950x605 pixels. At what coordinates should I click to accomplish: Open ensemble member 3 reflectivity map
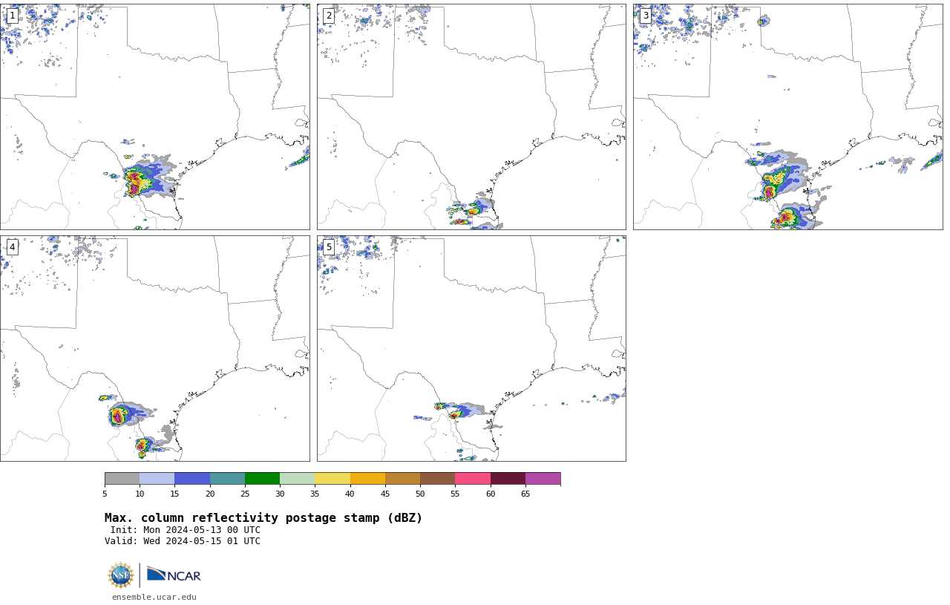tap(787, 117)
